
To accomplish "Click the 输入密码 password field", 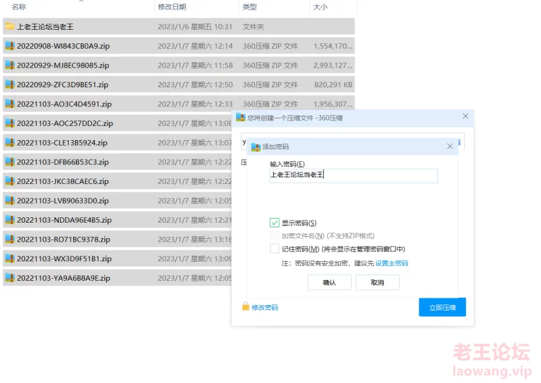I will coord(354,175).
